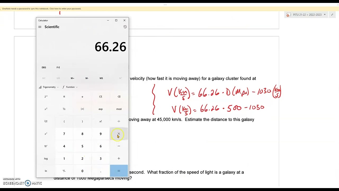339x191 pixels.
Task: Click the M+ memory add button
Action: point(73,78)
